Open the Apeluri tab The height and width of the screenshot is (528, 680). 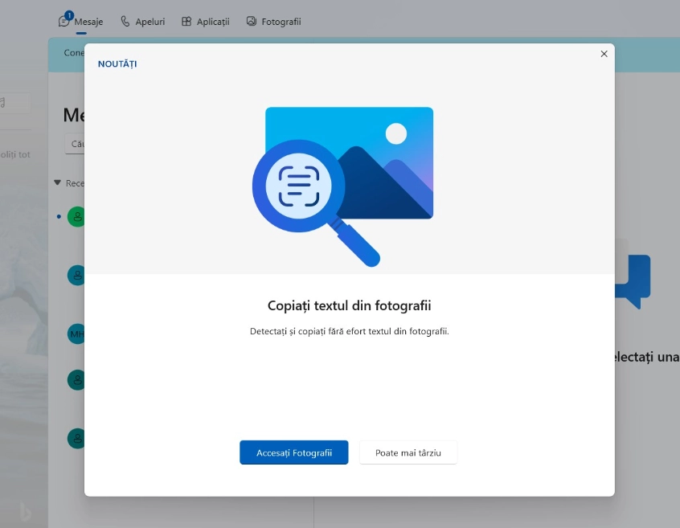(x=142, y=22)
